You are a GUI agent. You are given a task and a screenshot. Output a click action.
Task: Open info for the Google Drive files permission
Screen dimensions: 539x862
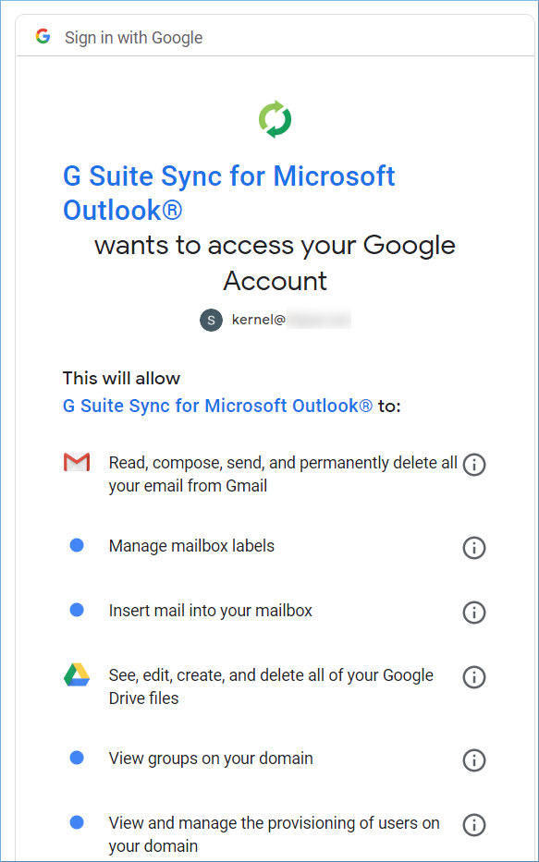click(474, 676)
